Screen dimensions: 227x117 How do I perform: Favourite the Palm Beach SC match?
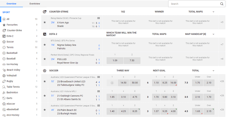click(x=45, y=110)
